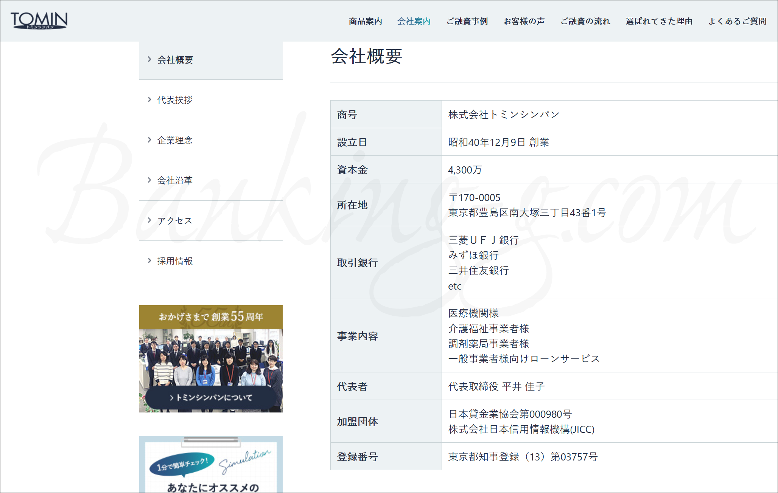
Task: Click the 所在地 table label
Action: [352, 205]
